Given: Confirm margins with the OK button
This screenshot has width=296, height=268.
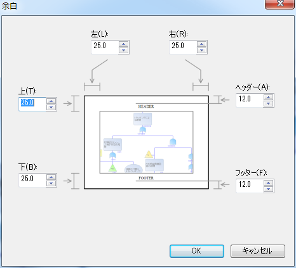Looking at the screenshot, I should tap(197, 251).
